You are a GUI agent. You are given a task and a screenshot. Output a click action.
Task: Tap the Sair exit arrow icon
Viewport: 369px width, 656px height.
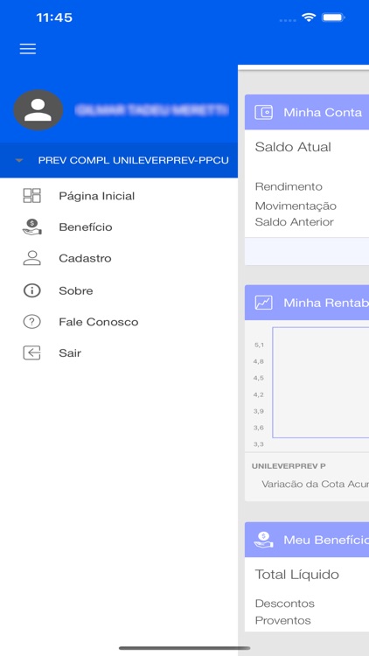coord(31,352)
